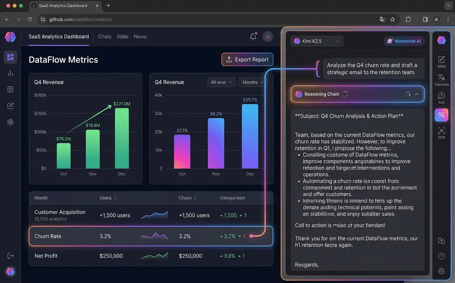Open the browser three-dot menu

(x=448, y=20)
